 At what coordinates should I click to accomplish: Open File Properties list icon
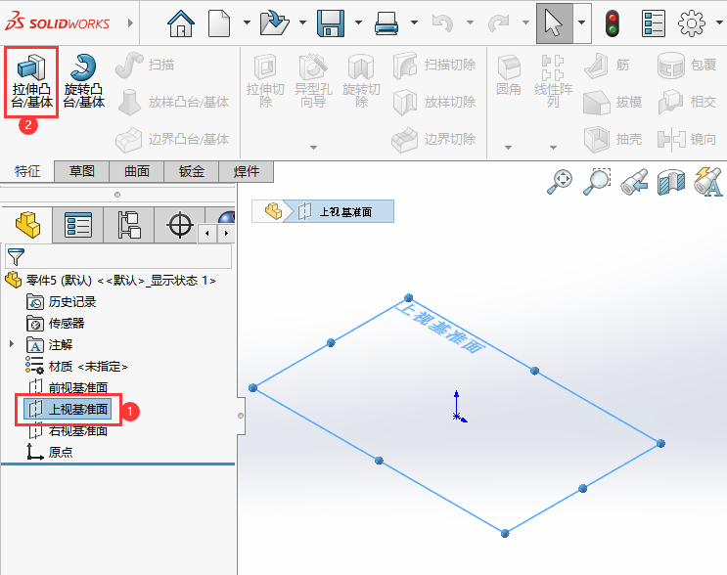coord(654,23)
